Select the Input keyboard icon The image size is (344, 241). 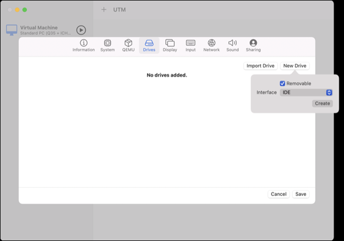coord(190,43)
